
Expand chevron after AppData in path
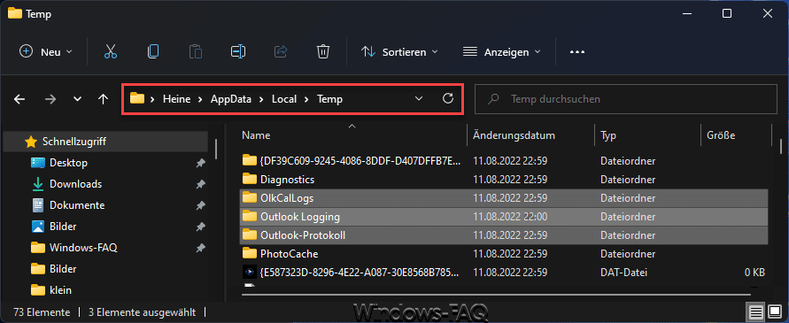[x=261, y=99]
